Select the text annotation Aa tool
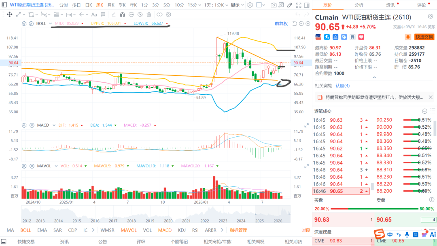437x246 pixels. (x=94, y=15)
